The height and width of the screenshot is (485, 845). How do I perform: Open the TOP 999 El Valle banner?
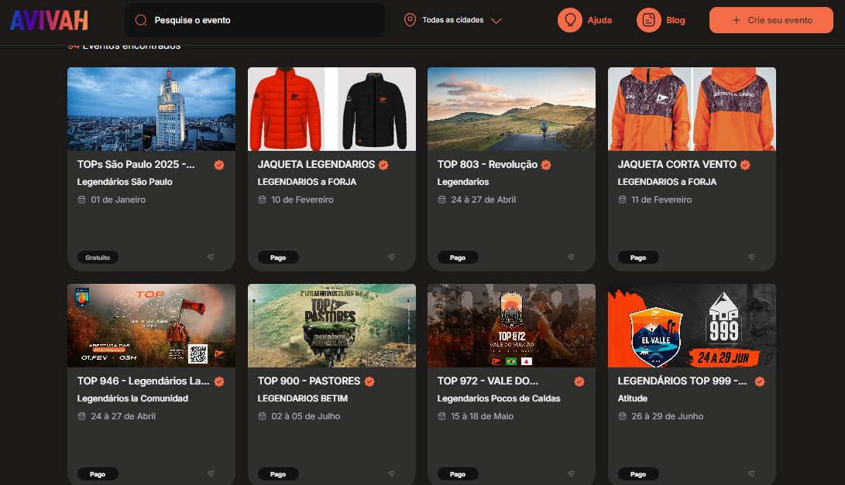pyautogui.click(x=692, y=326)
